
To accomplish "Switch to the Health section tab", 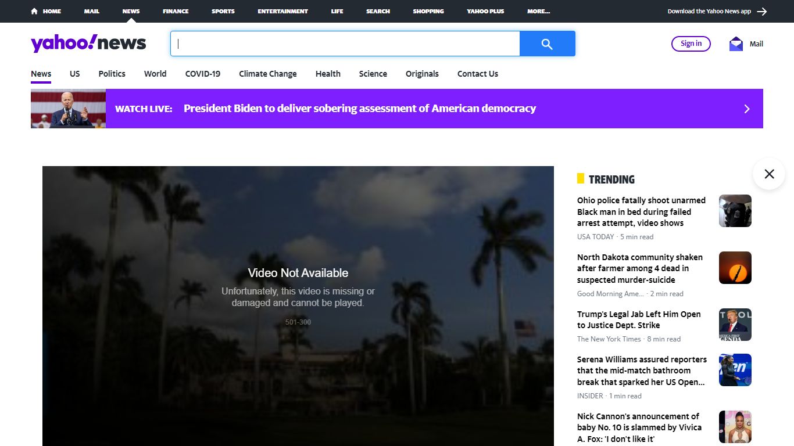I will pos(328,74).
